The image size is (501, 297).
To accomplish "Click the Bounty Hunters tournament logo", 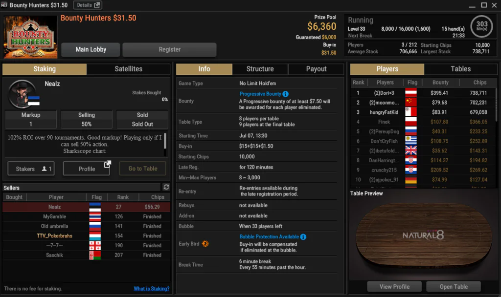I will pos(31,37).
